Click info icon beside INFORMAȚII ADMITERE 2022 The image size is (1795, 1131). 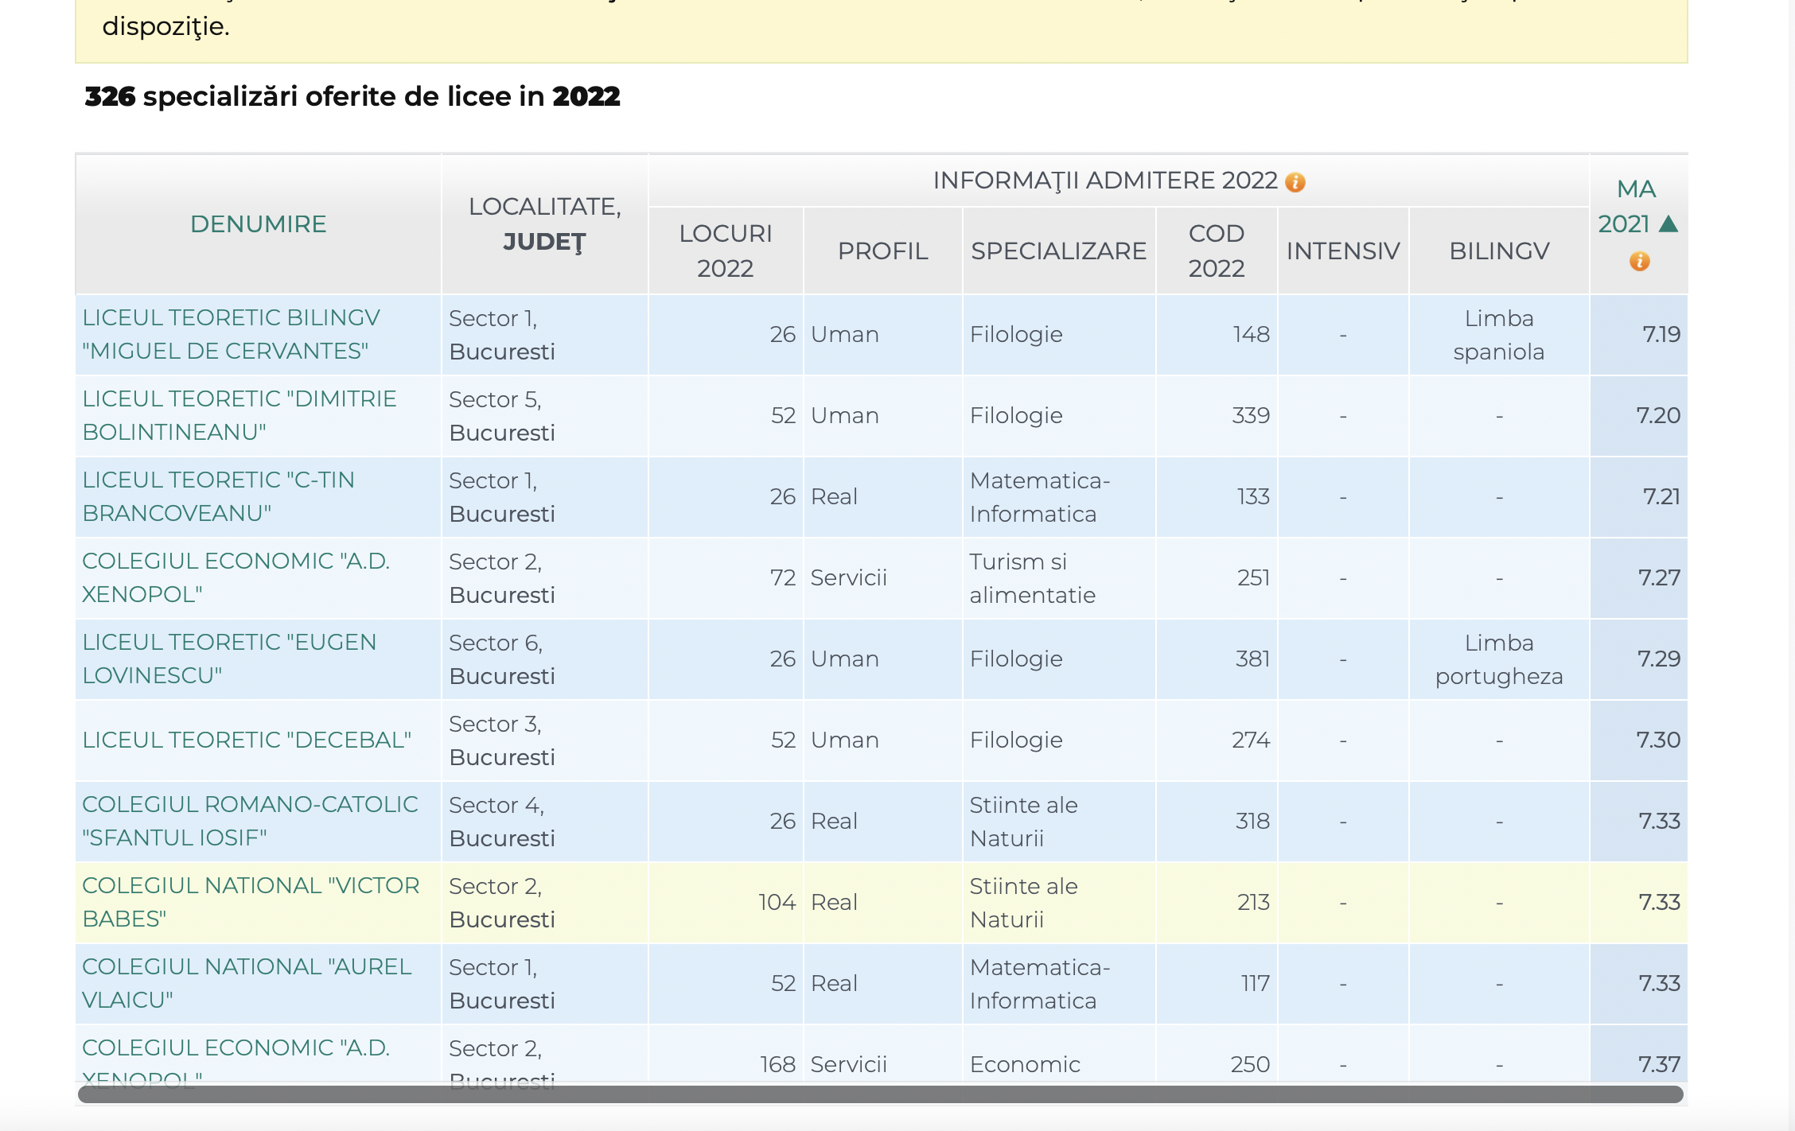(x=1295, y=182)
